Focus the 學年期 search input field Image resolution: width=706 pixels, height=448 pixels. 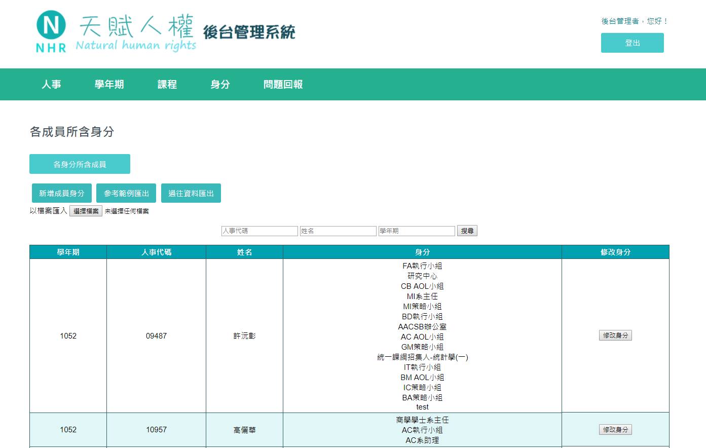coord(417,231)
